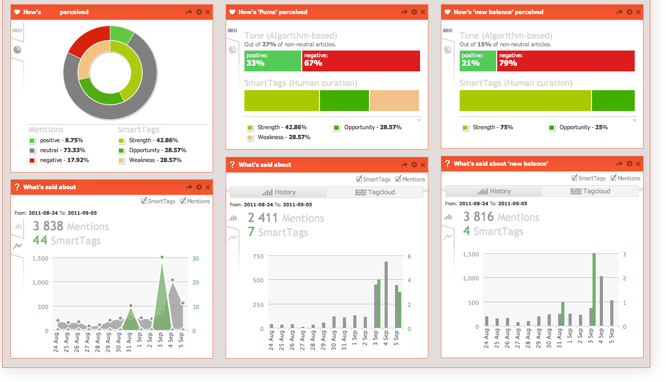Click '44 SmartTags' count text
The image size is (666, 382).
(67, 240)
